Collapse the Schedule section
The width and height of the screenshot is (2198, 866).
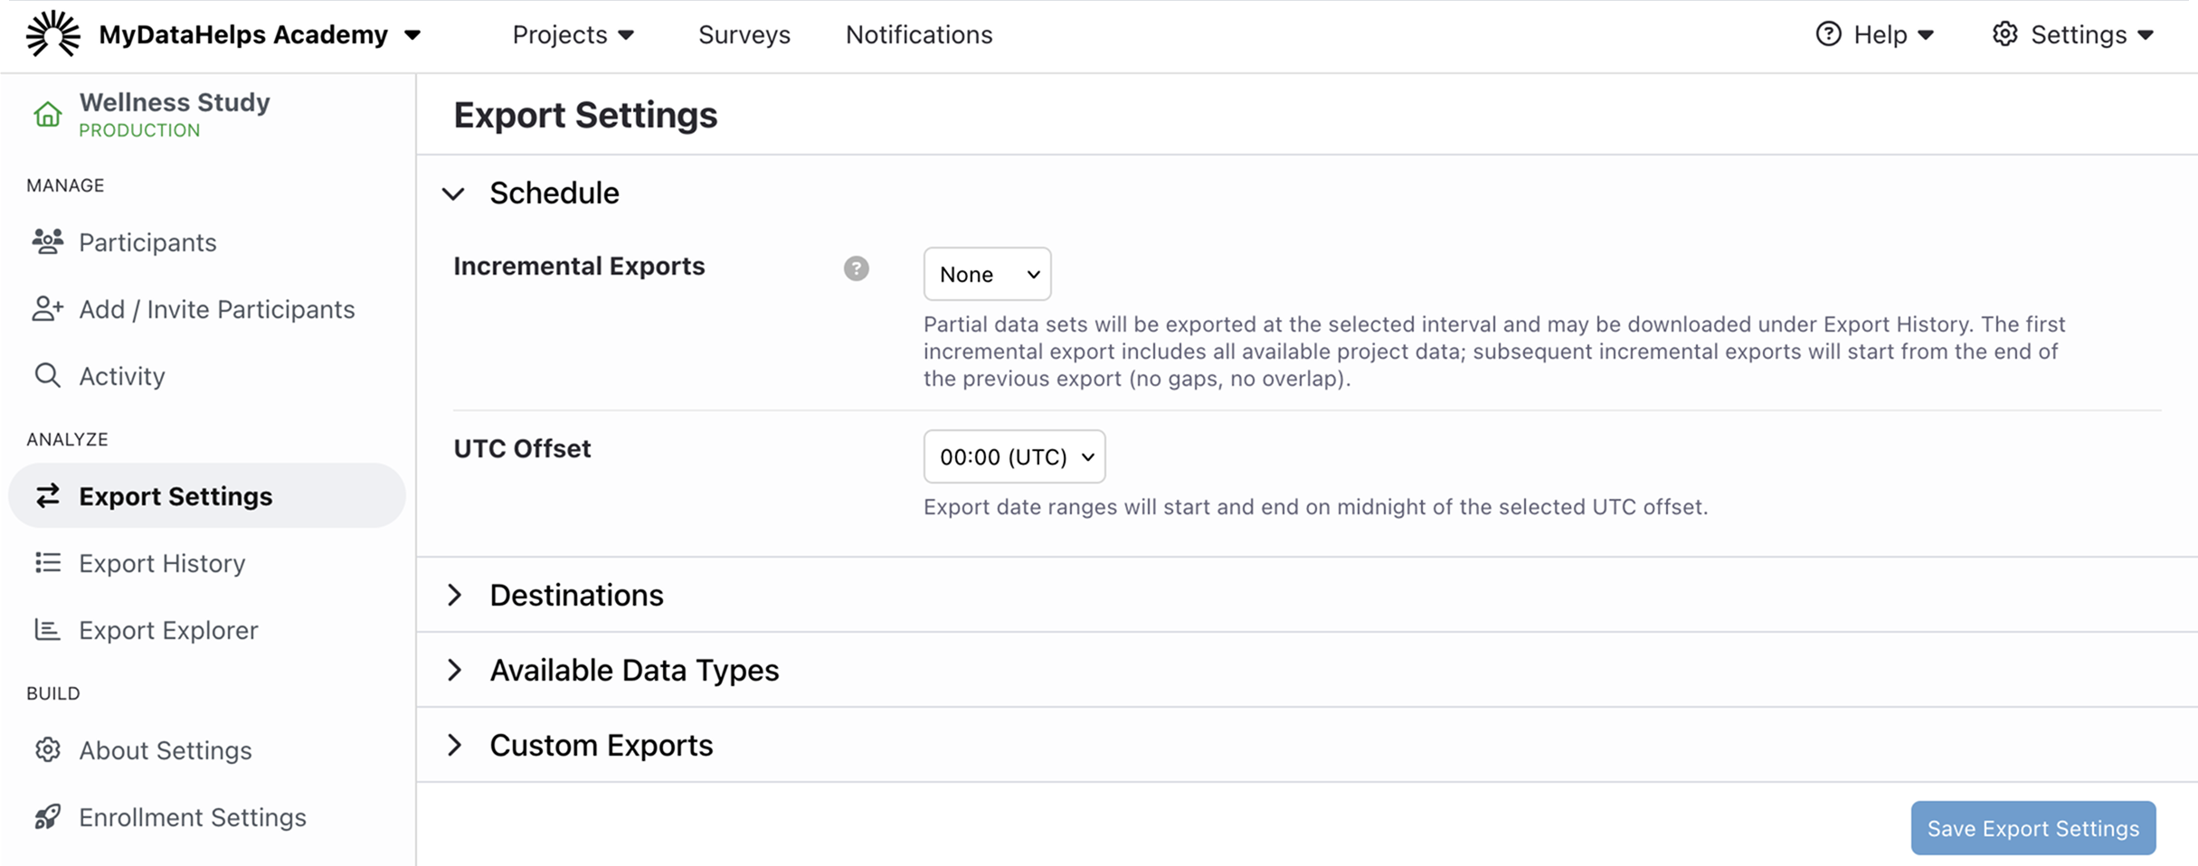coord(455,193)
